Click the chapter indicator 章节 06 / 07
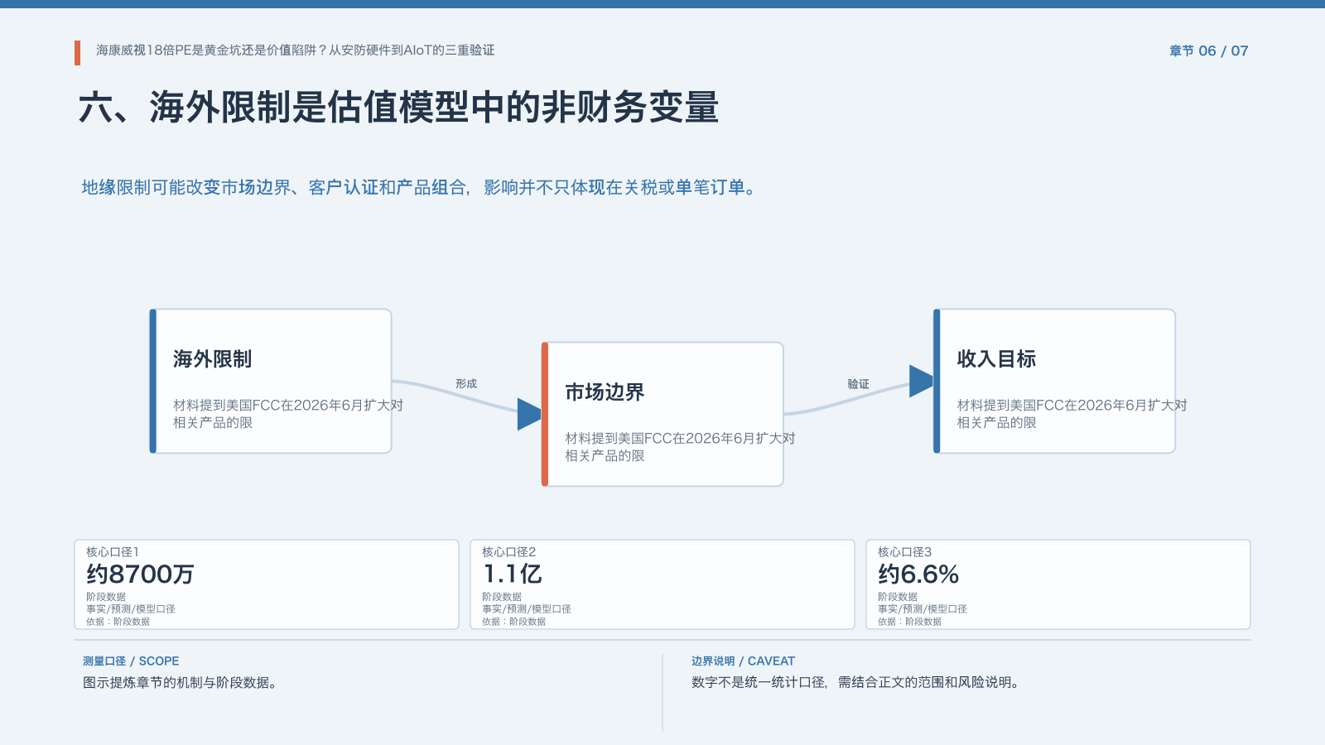 (x=1208, y=51)
